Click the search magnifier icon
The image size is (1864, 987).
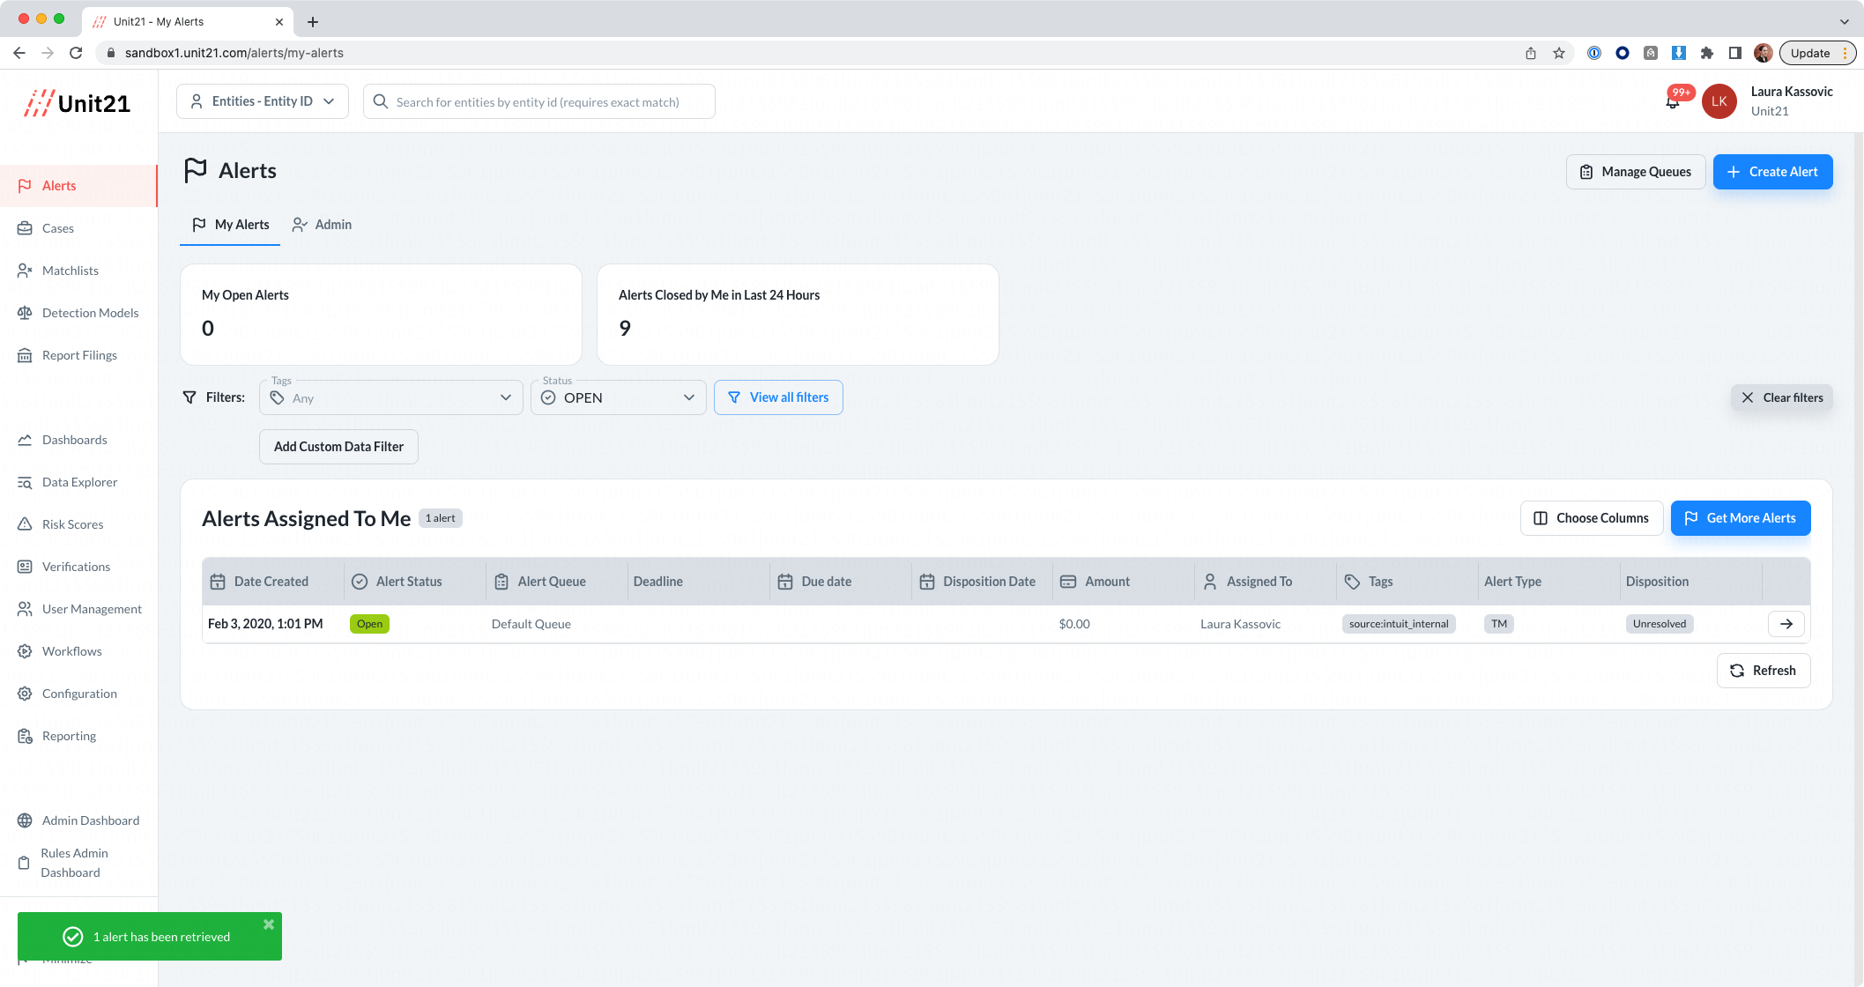point(381,101)
